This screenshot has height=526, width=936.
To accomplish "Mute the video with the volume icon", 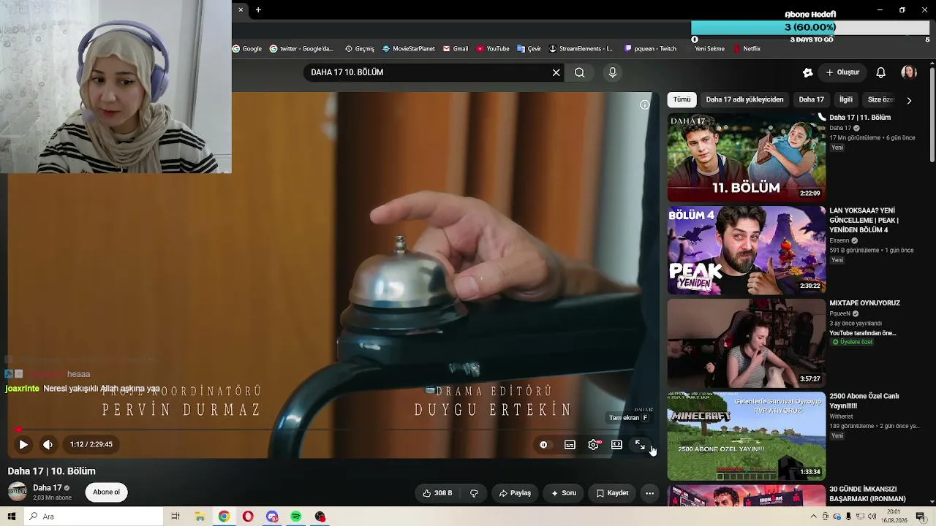I will tap(48, 444).
